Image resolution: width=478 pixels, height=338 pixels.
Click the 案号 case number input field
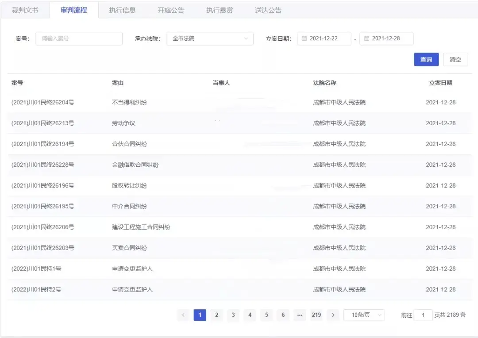pos(79,38)
